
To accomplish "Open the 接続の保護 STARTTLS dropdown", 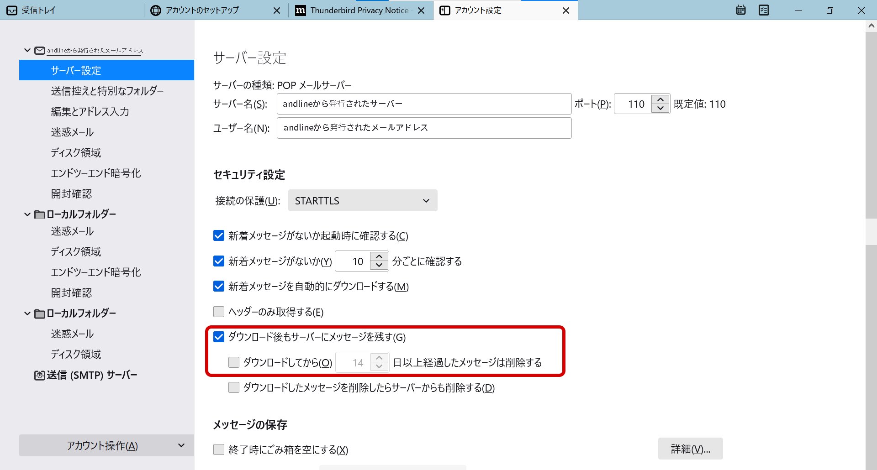I will [x=362, y=201].
